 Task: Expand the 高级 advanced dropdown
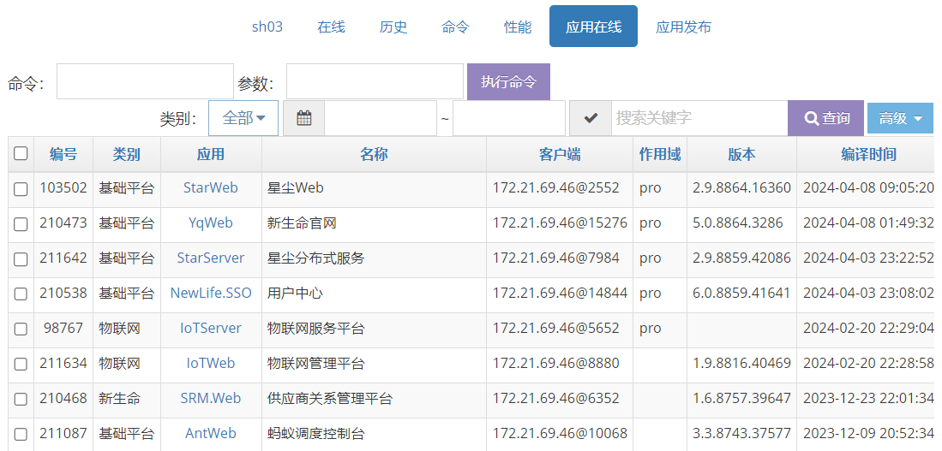pyautogui.click(x=900, y=118)
